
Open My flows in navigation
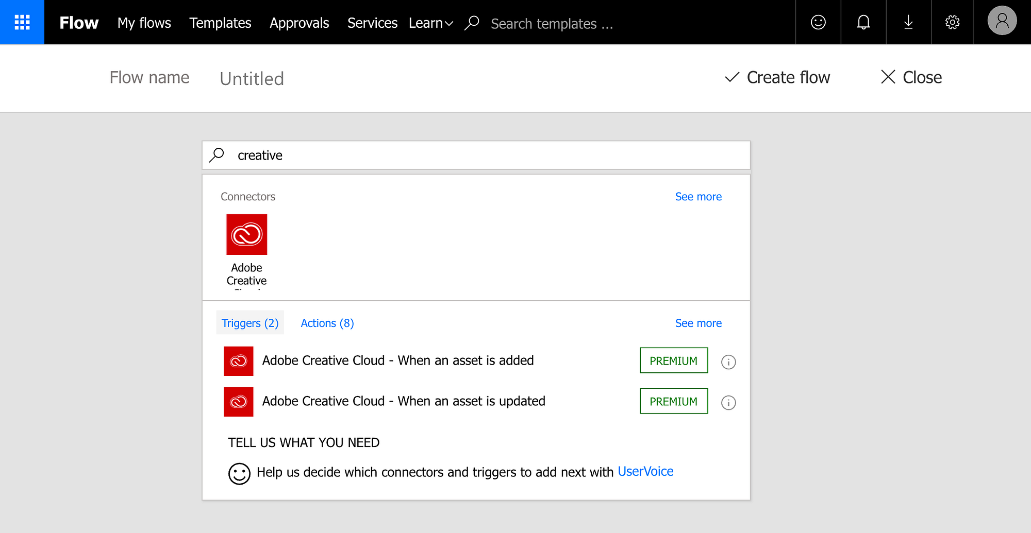click(x=144, y=23)
